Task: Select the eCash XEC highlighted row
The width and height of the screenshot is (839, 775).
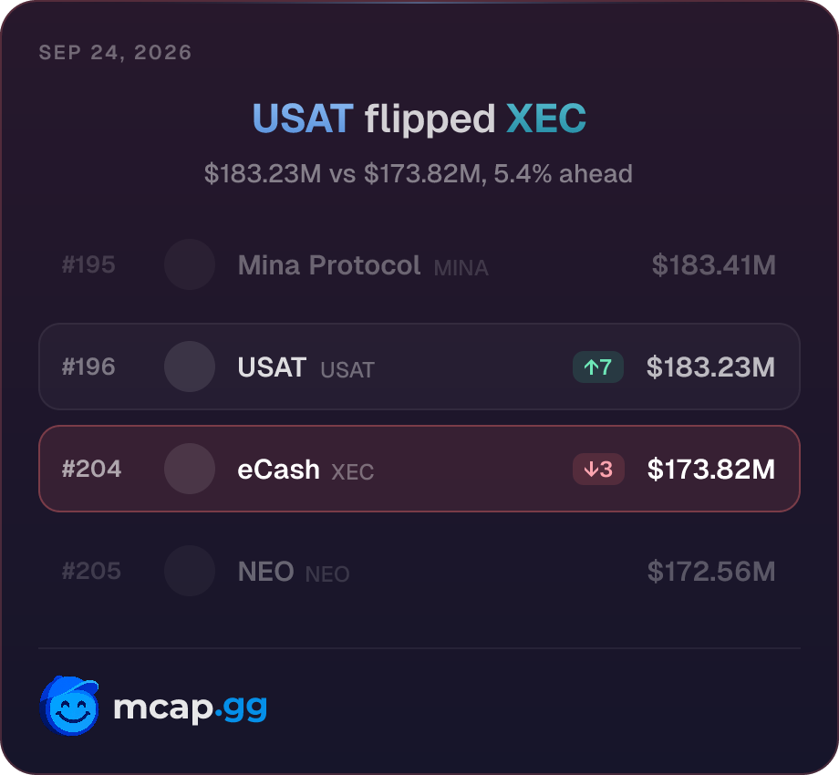Action: [419, 469]
